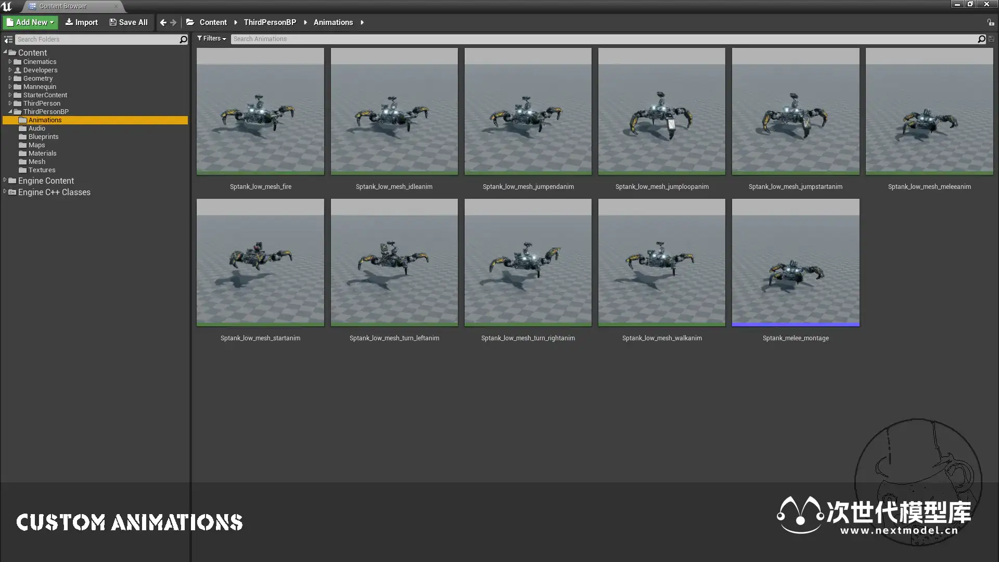This screenshot has width=999, height=562.
Task: Click the folder search magnifier icon
Action: tap(183, 40)
